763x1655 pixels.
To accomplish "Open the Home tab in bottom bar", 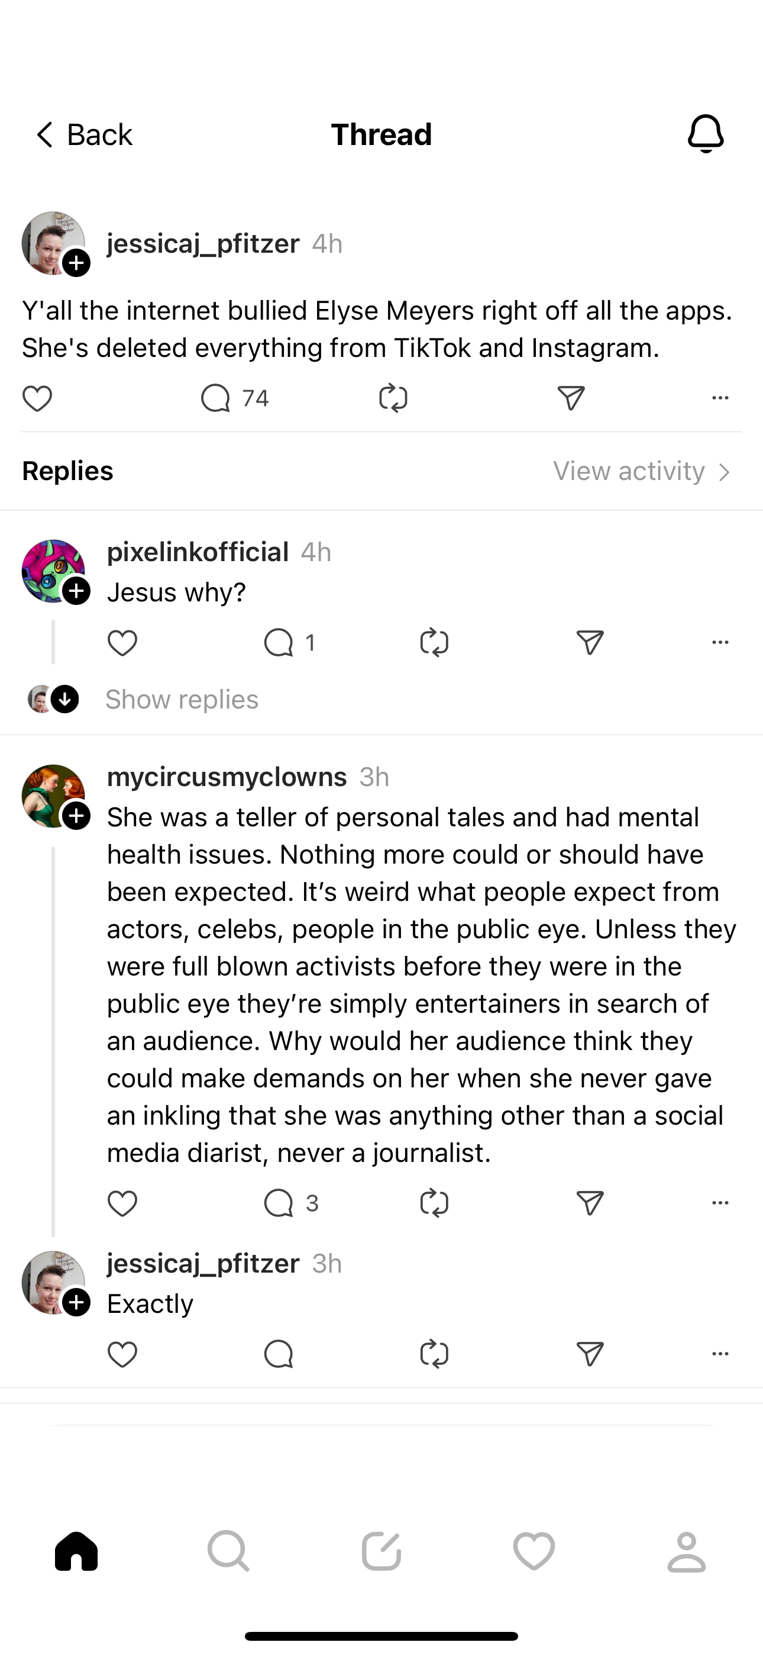I will click(x=76, y=1551).
